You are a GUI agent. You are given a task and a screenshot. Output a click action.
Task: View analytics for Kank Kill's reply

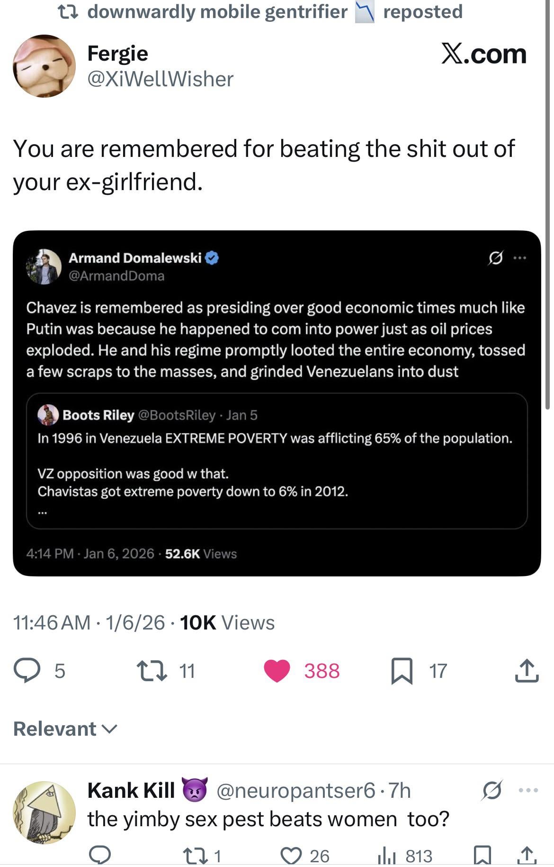coord(387,855)
